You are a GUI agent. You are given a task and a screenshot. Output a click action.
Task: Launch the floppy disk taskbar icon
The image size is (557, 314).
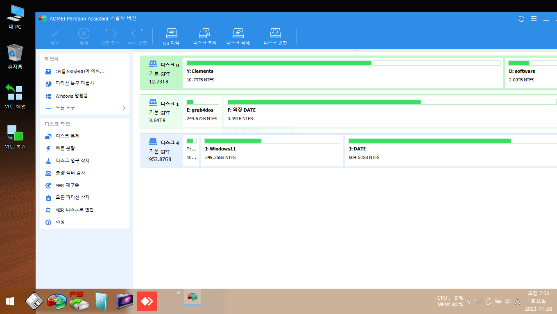[x=34, y=302]
